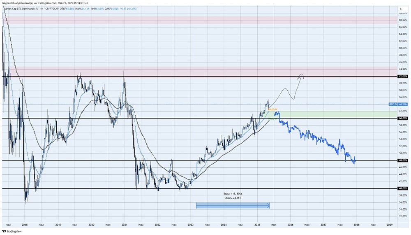Click the 2023 year label on time axis
The height and width of the screenshot is (235, 411).
point(191,225)
